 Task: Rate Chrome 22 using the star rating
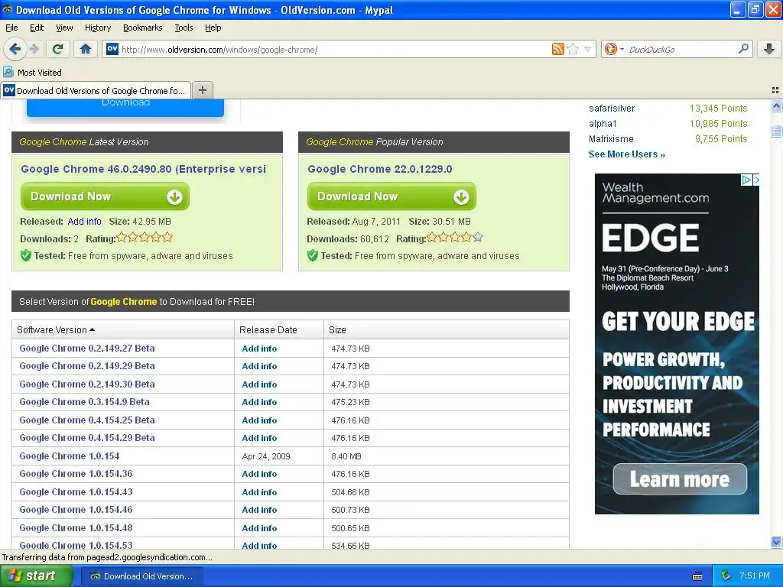(x=455, y=237)
